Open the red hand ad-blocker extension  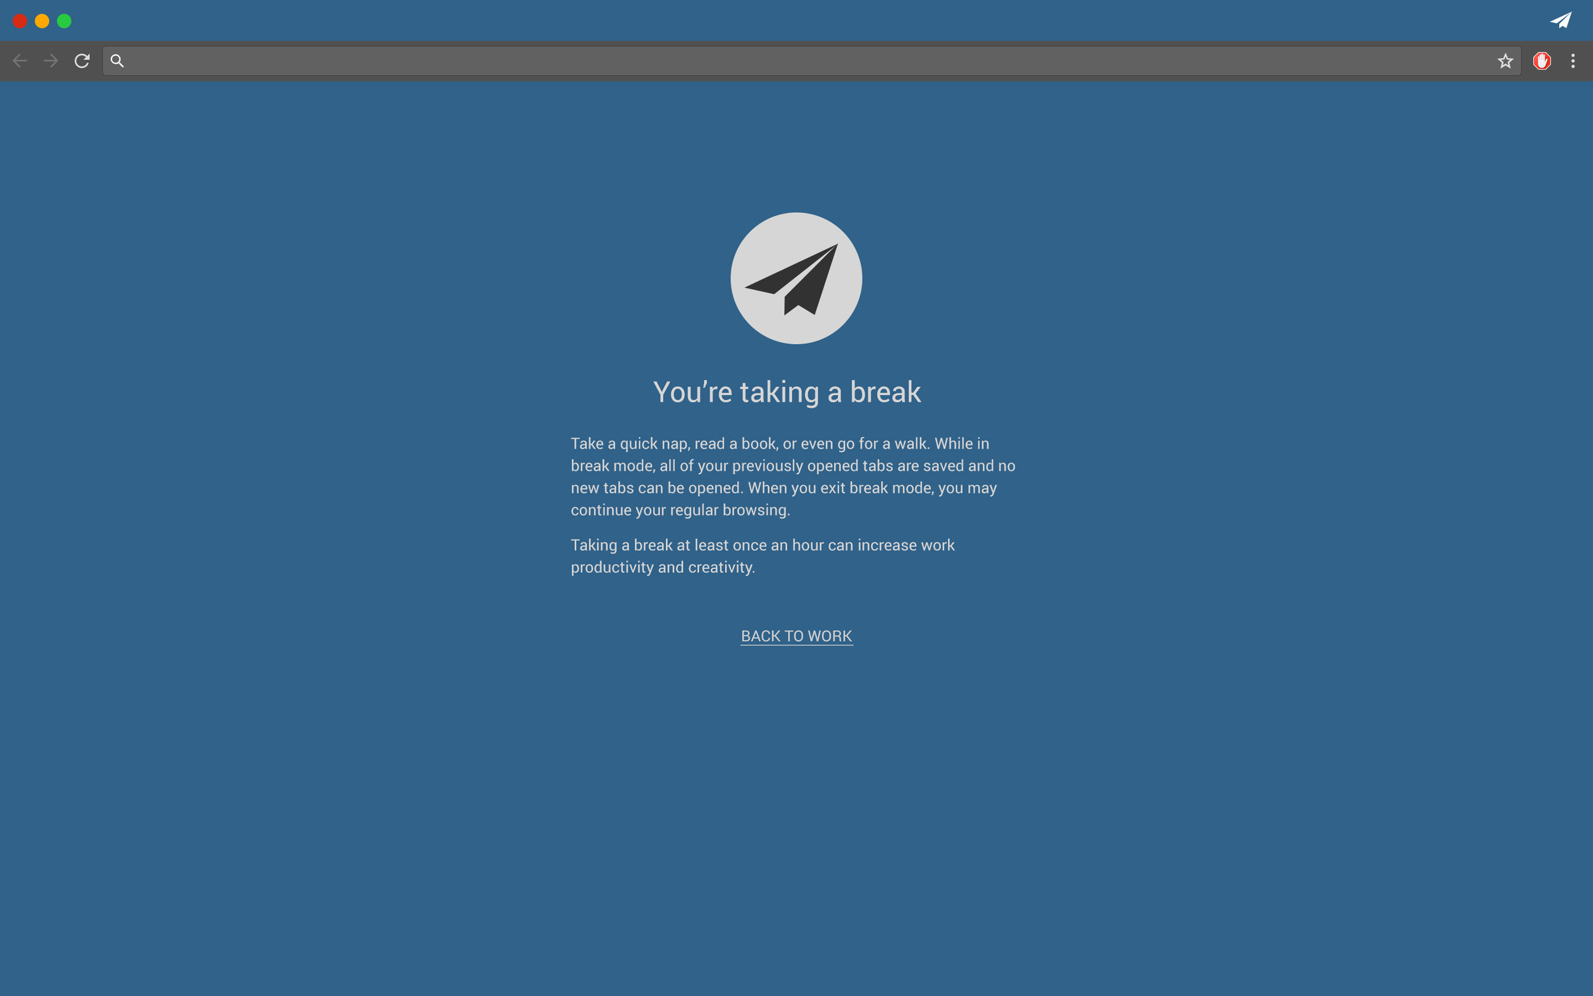(1541, 61)
